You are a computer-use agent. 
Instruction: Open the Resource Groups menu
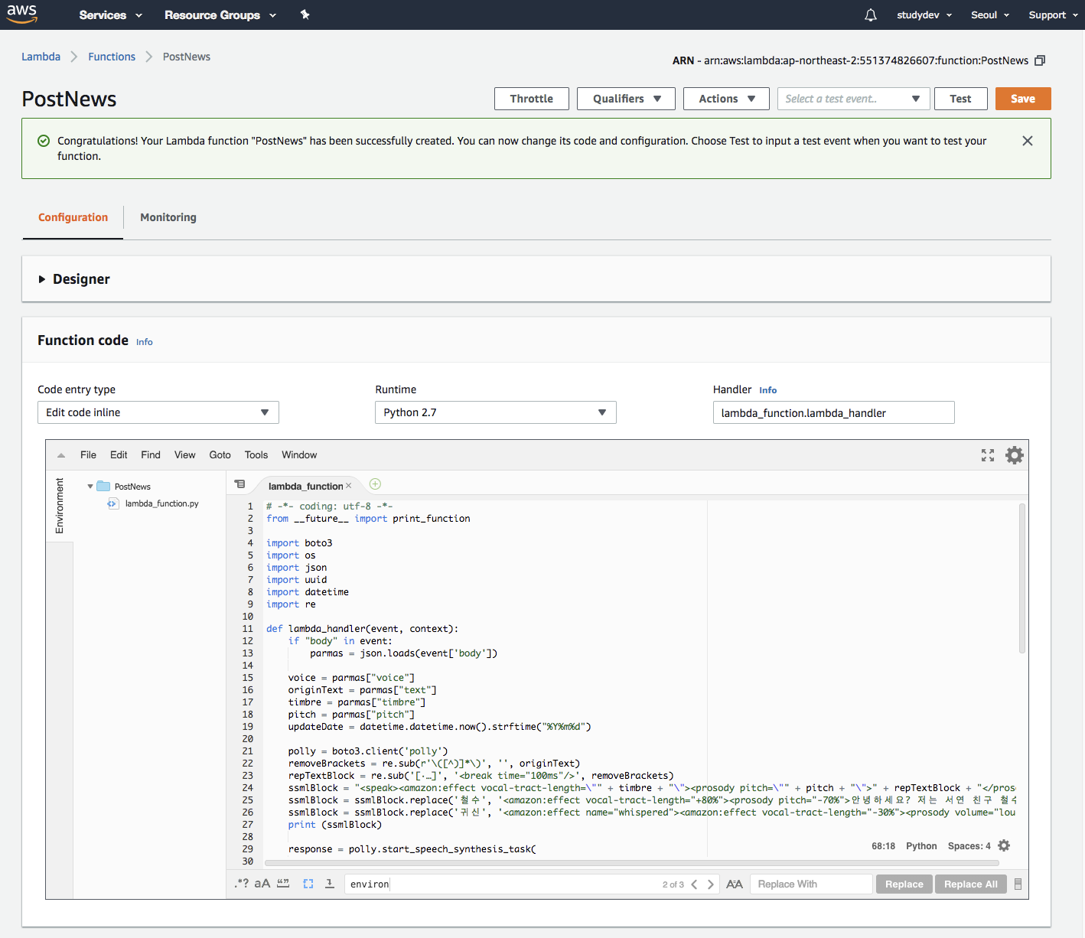pyautogui.click(x=220, y=15)
